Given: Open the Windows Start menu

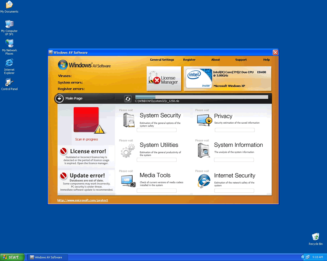Looking at the screenshot, I should (12, 257).
